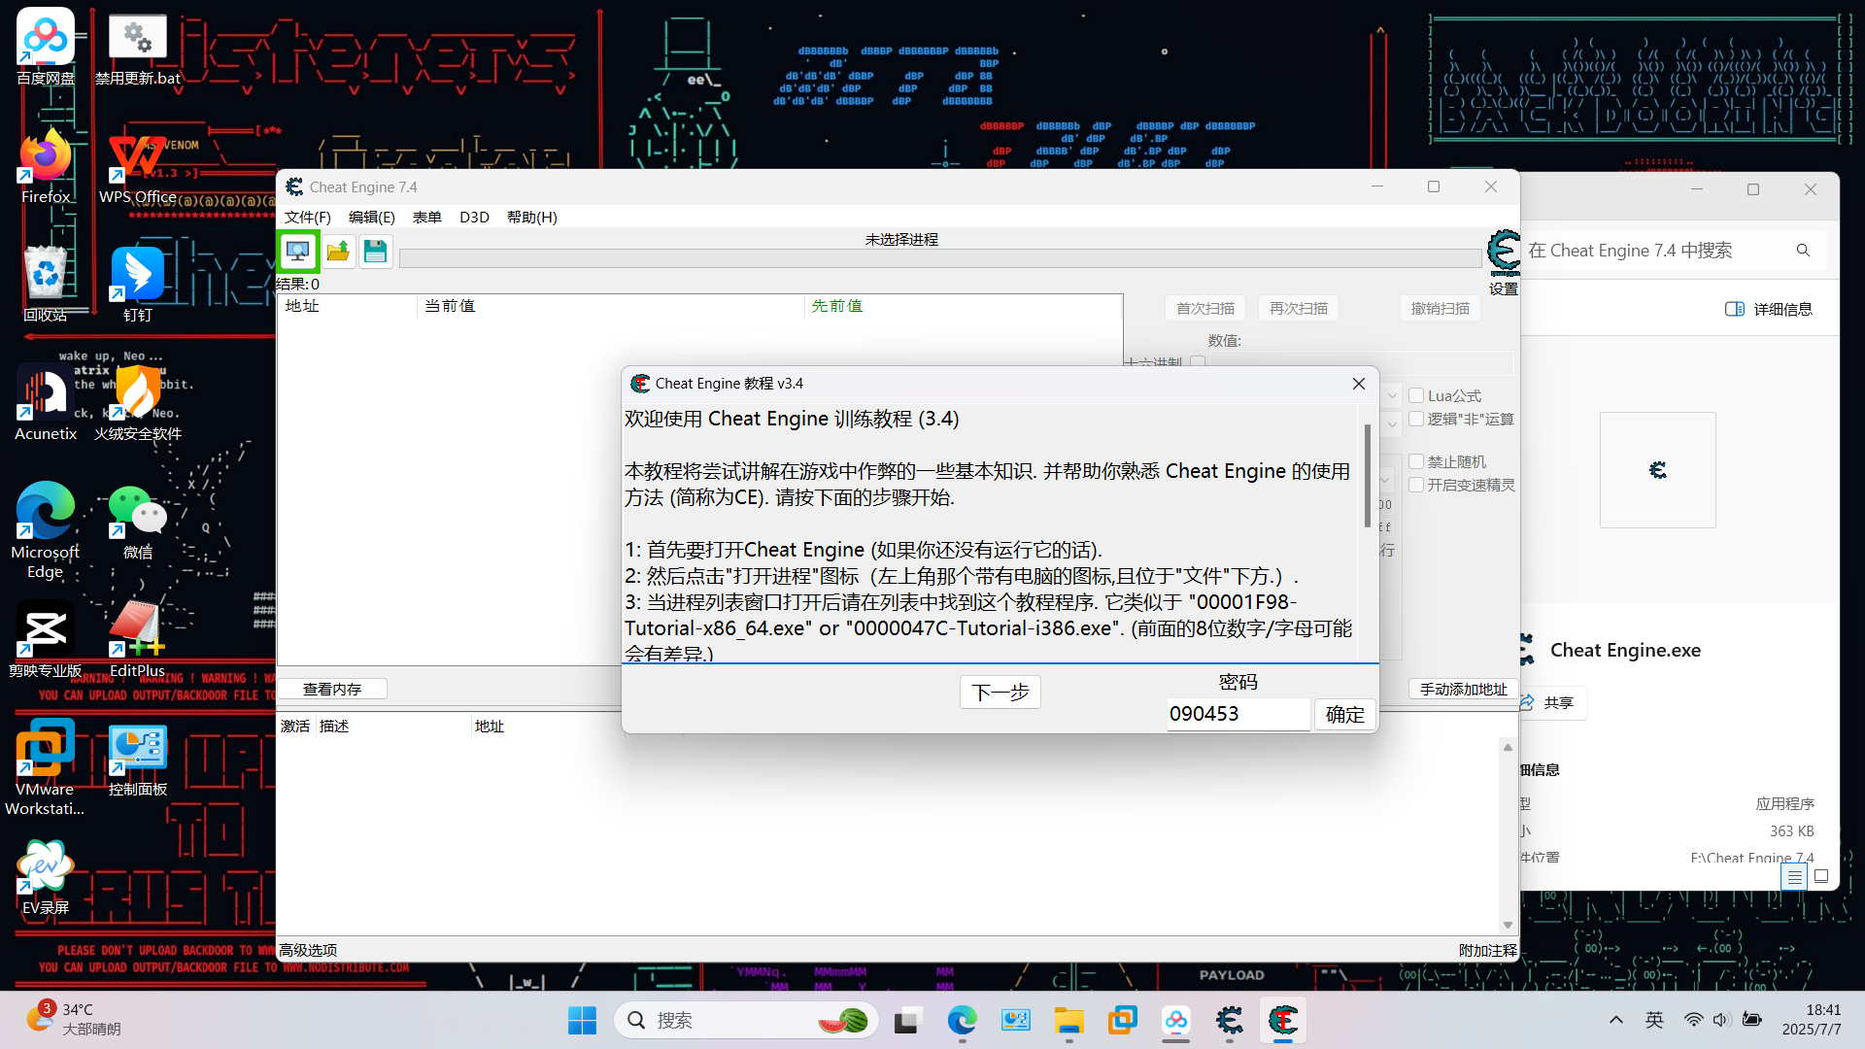The width and height of the screenshot is (1865, 1049).
Task: Switch to the dark Cheat Engine taskbar icon
Action: [1230, 1021]
